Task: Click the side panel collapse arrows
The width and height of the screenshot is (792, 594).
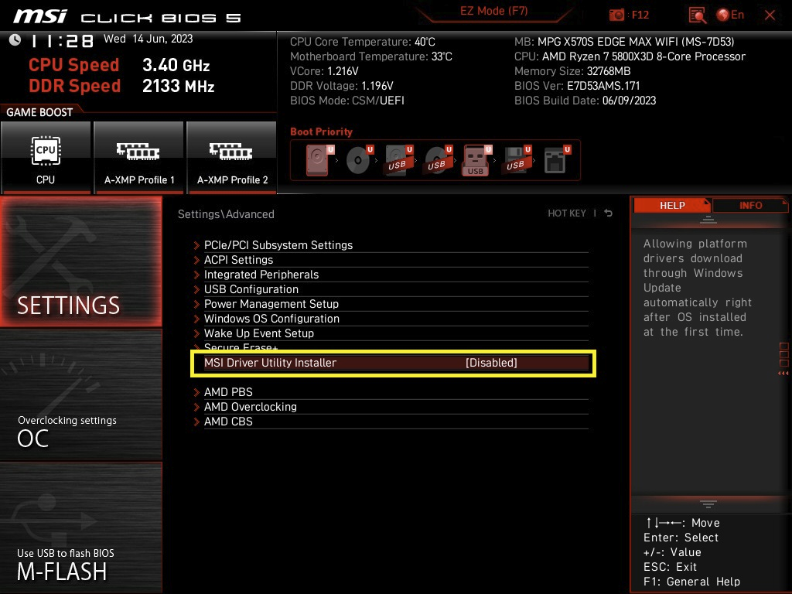Action: click(x=783, y=374)
